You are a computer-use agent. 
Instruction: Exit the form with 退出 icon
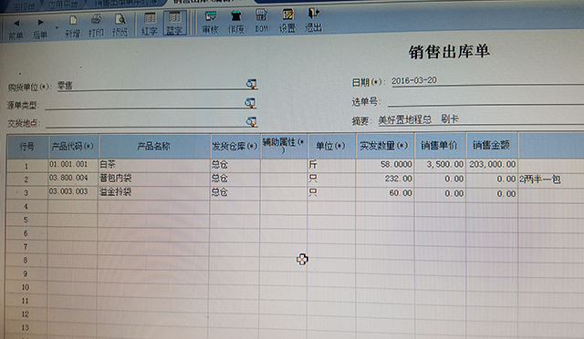[x=314, y=20]
